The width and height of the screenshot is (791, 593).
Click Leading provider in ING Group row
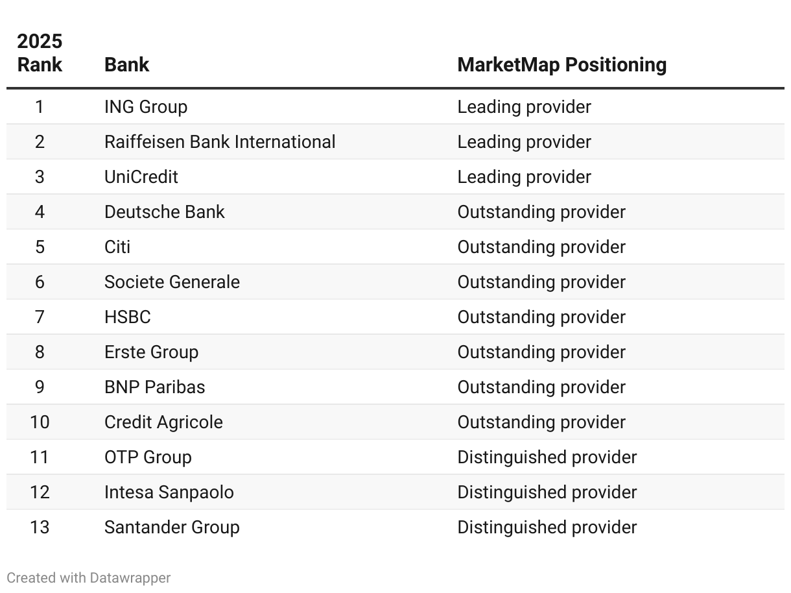tap(524, 107)
